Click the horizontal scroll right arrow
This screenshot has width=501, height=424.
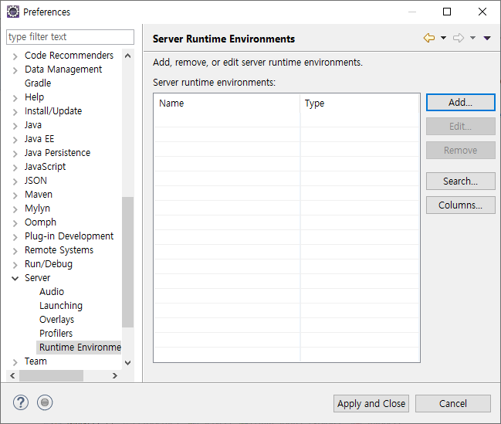pyautogui.click(x=115, y=375)
